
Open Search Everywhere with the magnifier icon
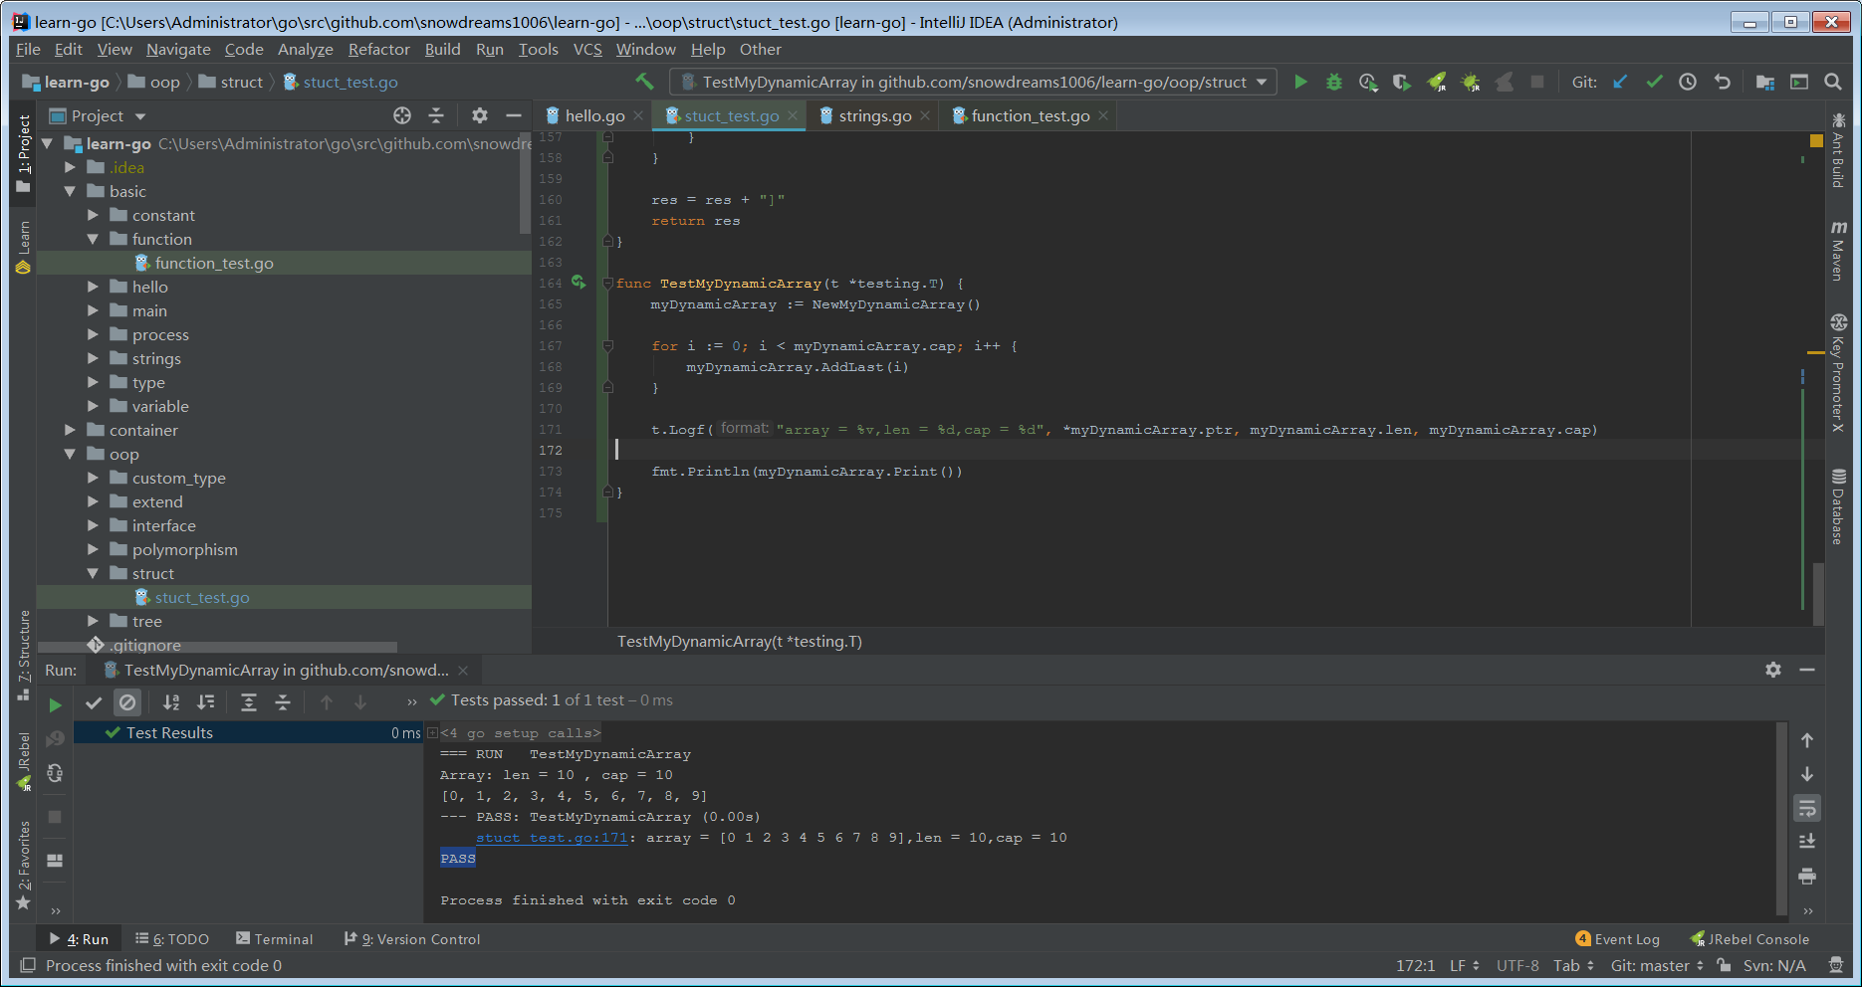point(1833,82)
